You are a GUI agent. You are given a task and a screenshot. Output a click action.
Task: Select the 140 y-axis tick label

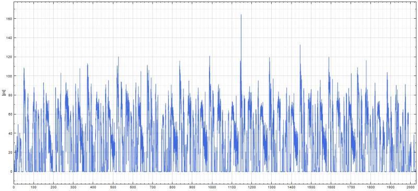point(9,37)
